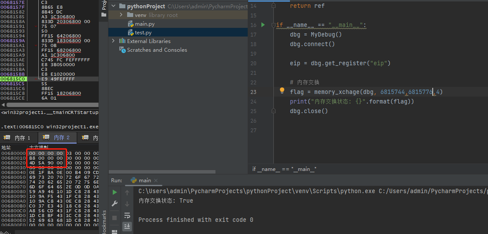This screenshot has height=234, width=488.
Task: Expand External Libraries node
Action: 113,41
